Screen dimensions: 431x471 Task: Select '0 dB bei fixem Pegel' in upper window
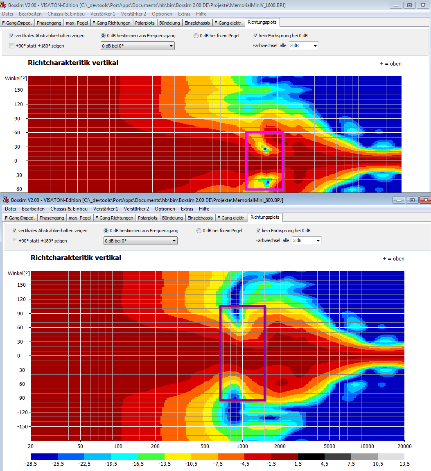196,36
